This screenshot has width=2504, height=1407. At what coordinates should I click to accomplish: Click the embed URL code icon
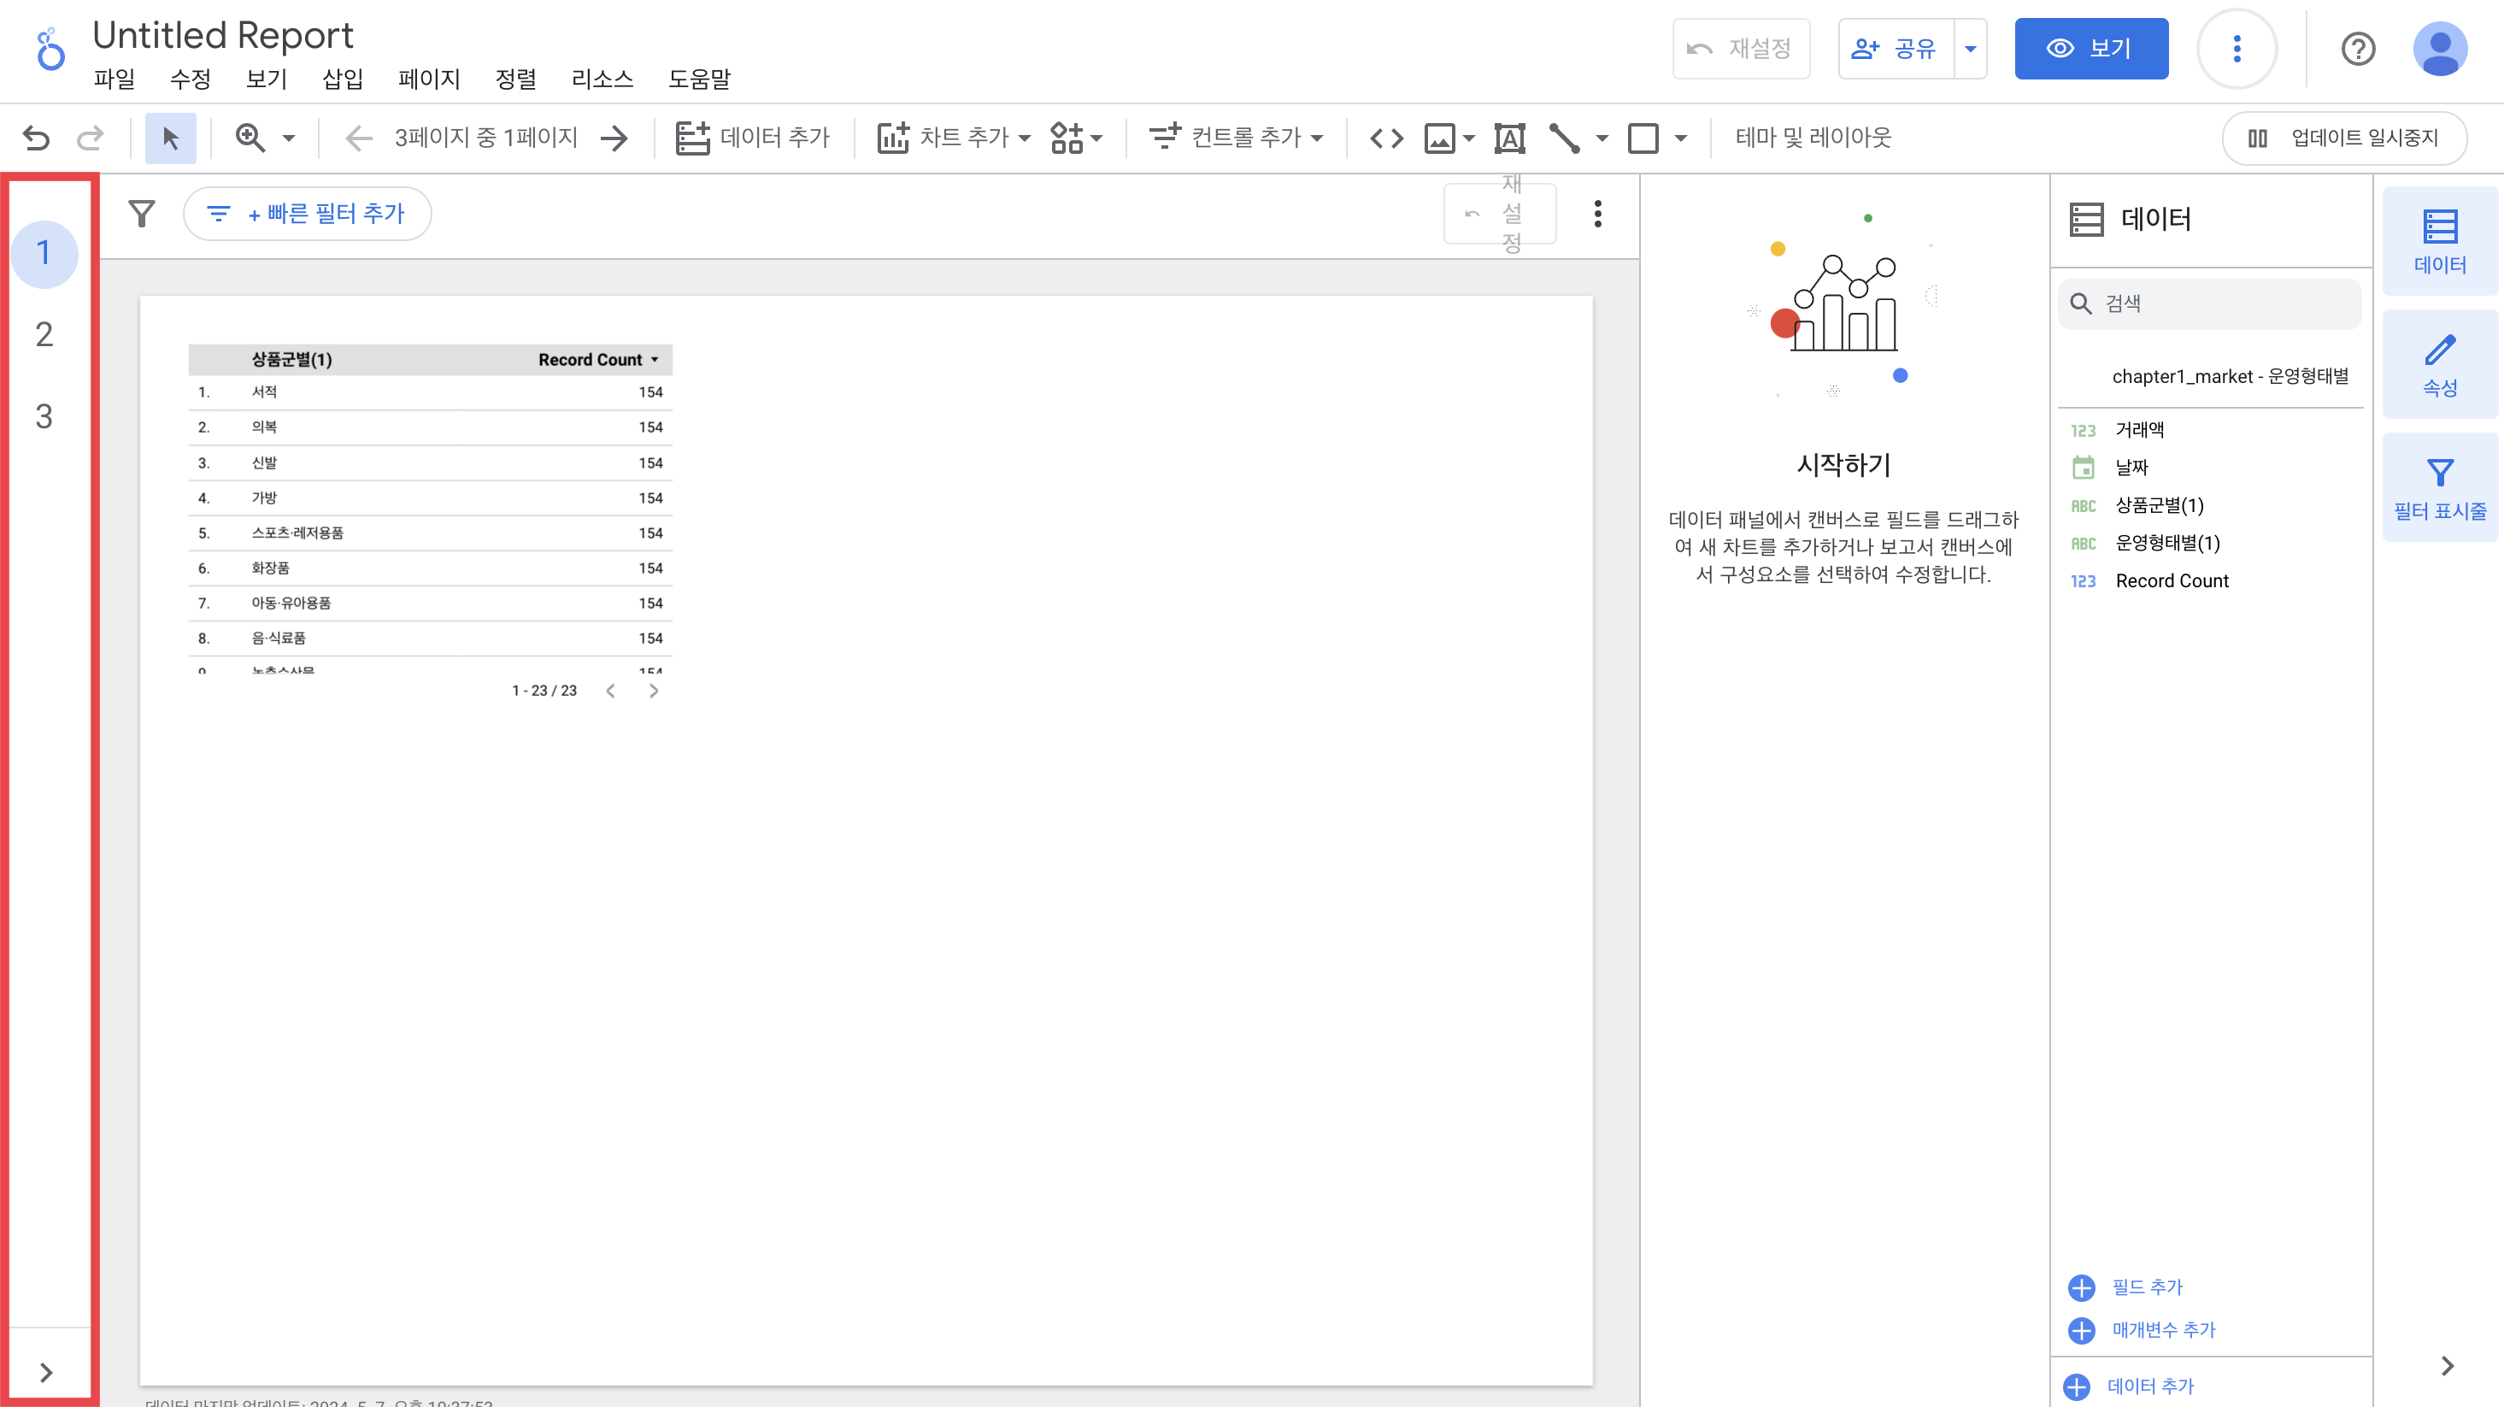click(x=1386, y=138)
